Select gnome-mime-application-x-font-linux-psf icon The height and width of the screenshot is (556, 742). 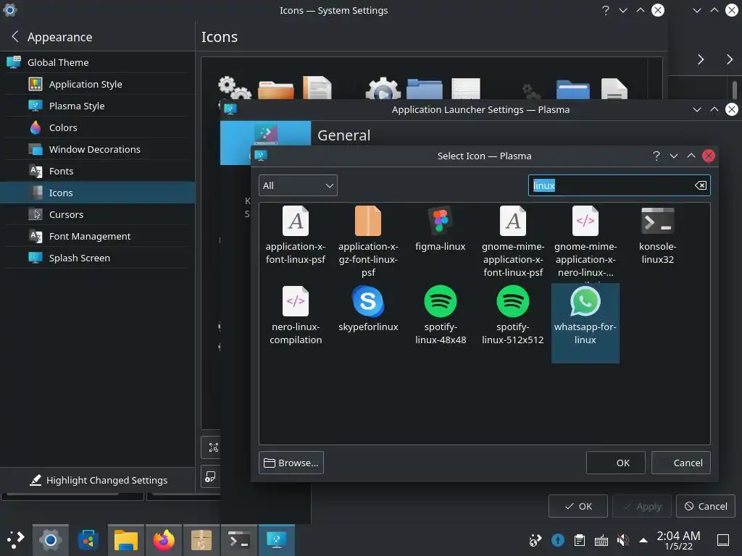click(512, 235)
